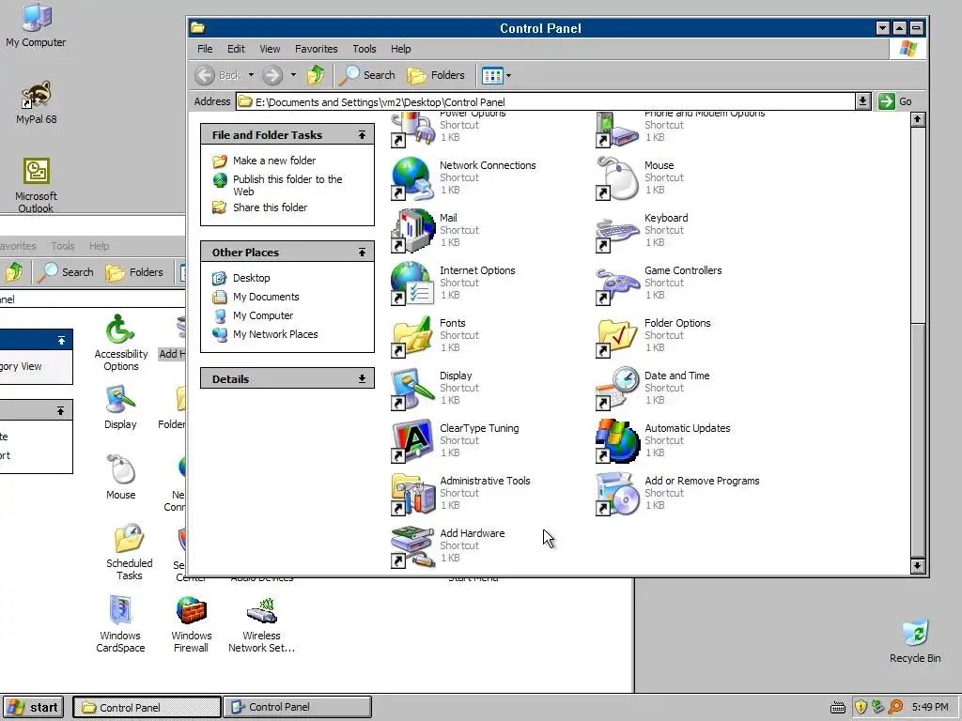Screen dimensions: 962x721
Task: Go to My Computer in Other Places
Action: 263,315
